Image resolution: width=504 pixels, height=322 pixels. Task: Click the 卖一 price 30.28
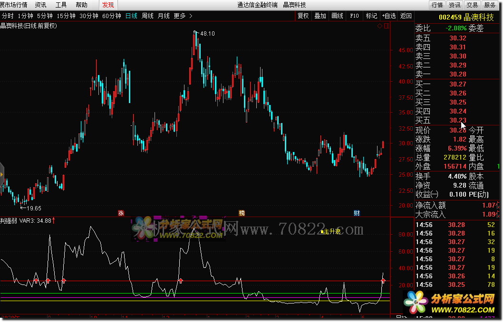point(458,74)
